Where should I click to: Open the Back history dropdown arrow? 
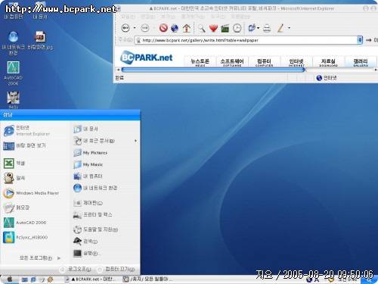tap(135, 28)
